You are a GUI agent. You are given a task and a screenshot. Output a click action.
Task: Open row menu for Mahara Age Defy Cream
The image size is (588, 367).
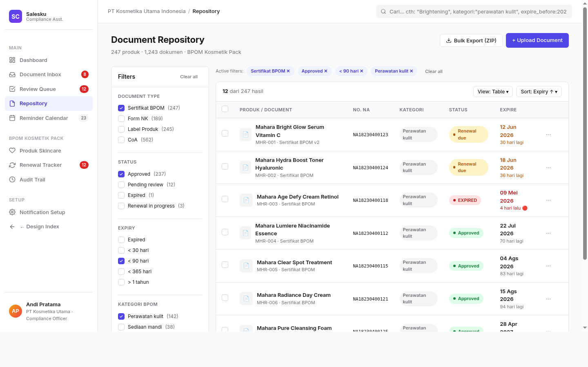click(x=548, y=200)
